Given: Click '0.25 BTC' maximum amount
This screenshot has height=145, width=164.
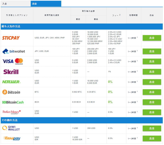Looking at the screenshot, I should [91, 92].
